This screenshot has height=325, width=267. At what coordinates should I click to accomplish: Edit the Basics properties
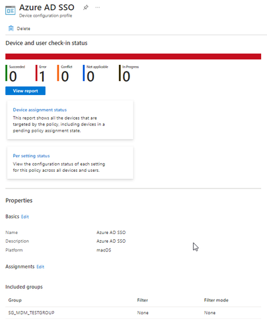pos(25,217)
